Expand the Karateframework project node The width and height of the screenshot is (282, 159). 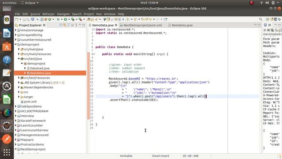[16, 121]
